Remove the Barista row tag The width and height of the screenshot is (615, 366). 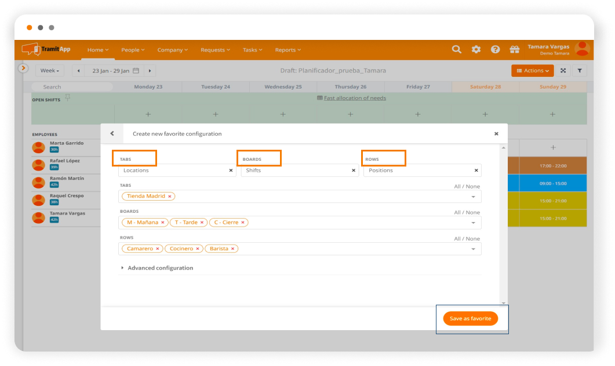click(233, 249)
